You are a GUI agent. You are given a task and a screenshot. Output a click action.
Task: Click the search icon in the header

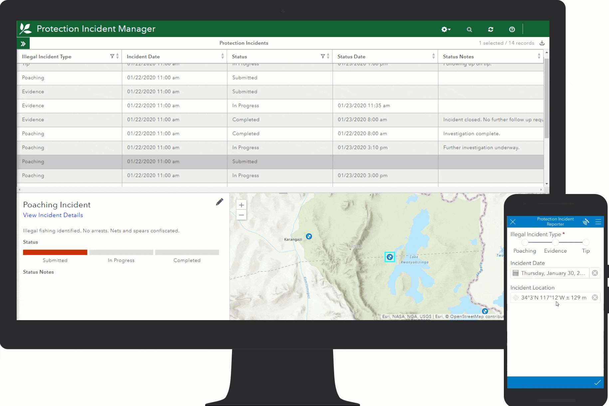tap(469, 29)
